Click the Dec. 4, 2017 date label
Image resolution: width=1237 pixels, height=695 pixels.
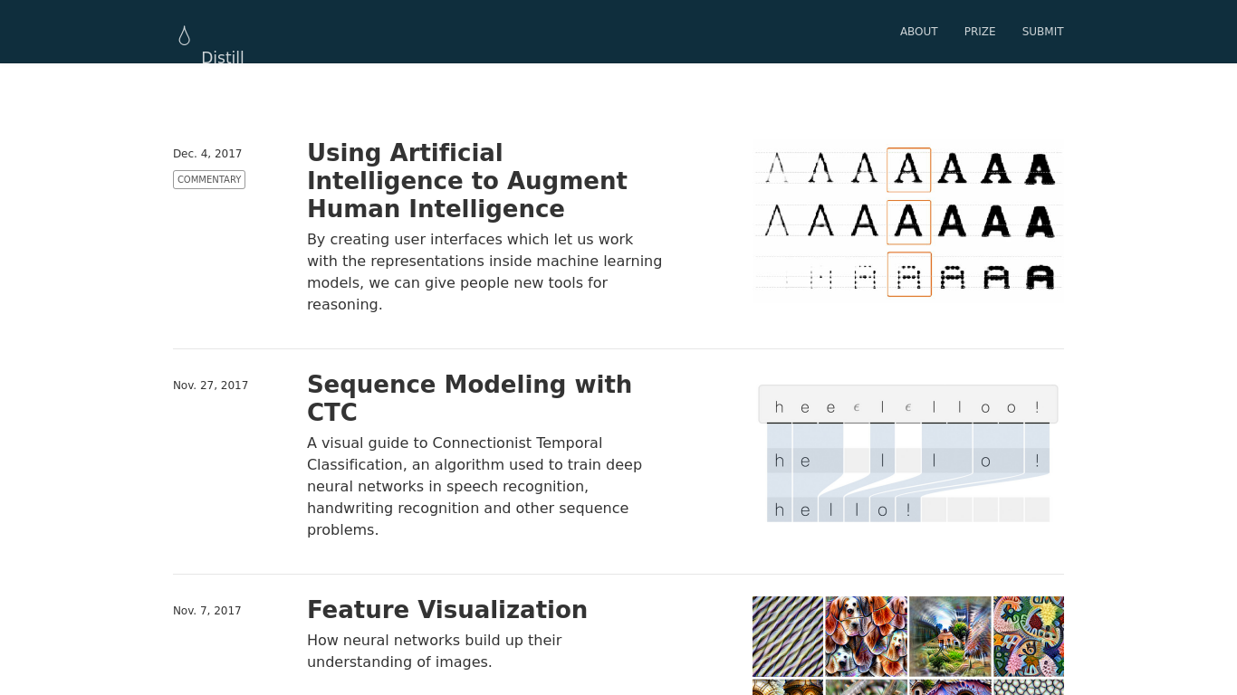coord(207,154)
